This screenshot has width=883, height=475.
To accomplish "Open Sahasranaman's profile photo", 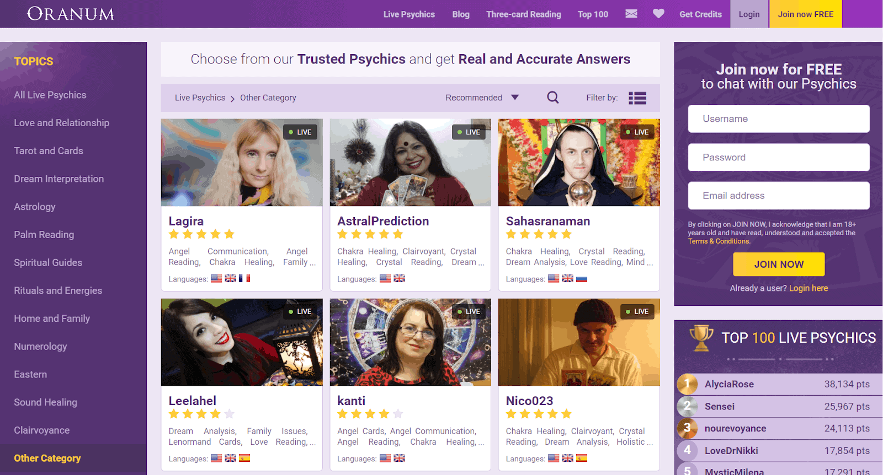I will (579, 163).
